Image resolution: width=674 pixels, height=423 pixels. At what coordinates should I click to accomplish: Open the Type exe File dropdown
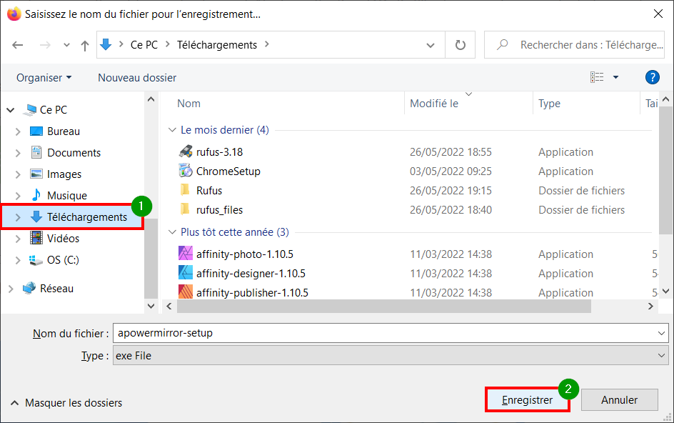click(391, 356)
